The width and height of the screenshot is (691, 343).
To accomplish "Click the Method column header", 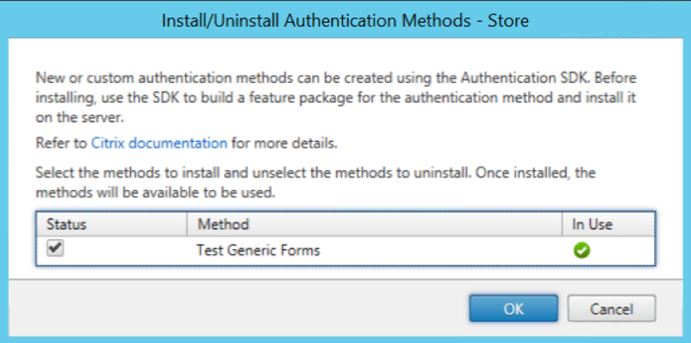I will click(223, 225).
